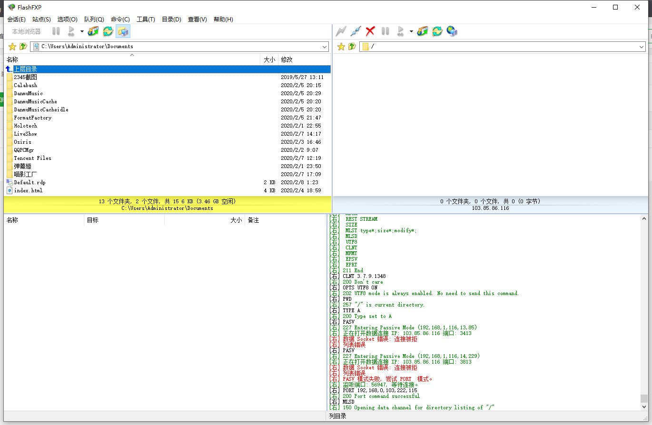Click the 列目录 status bar text

(338, 416)
